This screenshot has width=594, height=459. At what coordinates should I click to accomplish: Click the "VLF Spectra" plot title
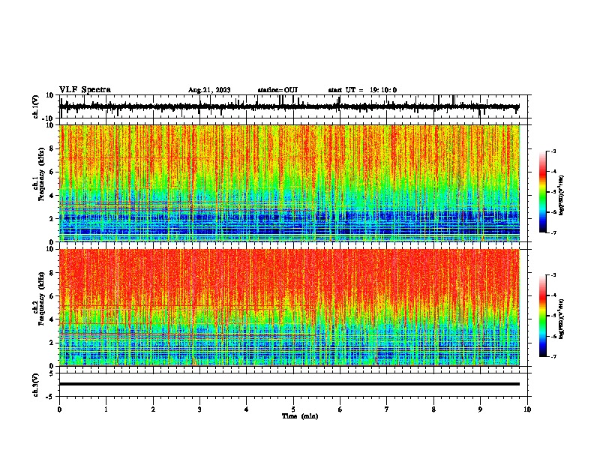pos(85,90)
